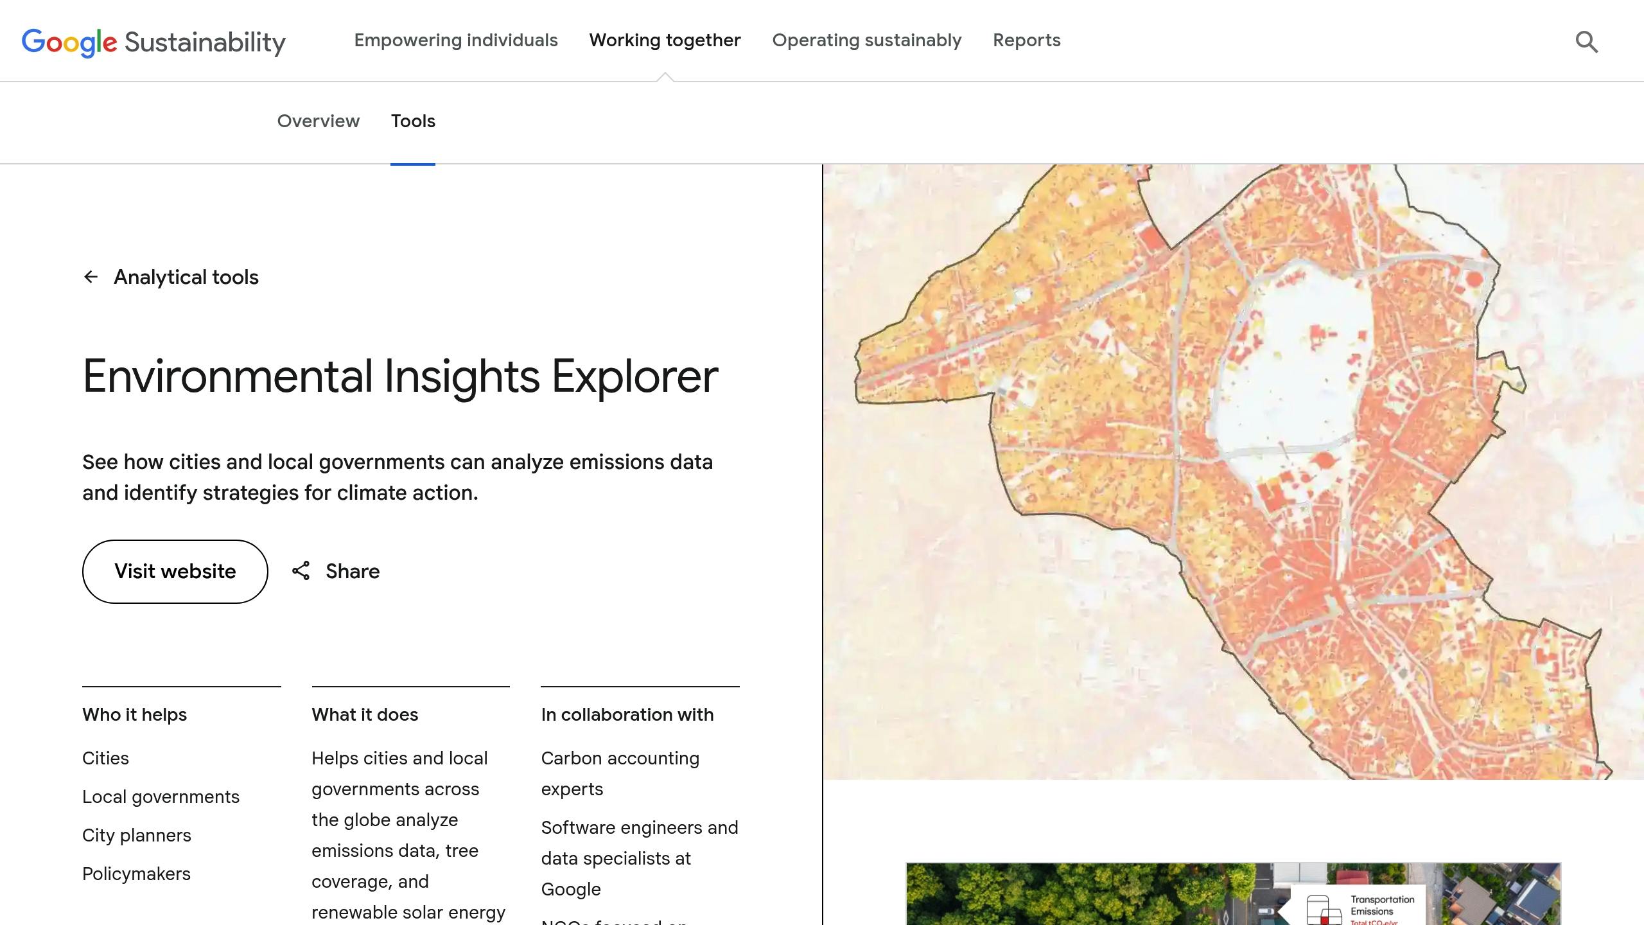Click the Working together menu item

pos(665,40)
